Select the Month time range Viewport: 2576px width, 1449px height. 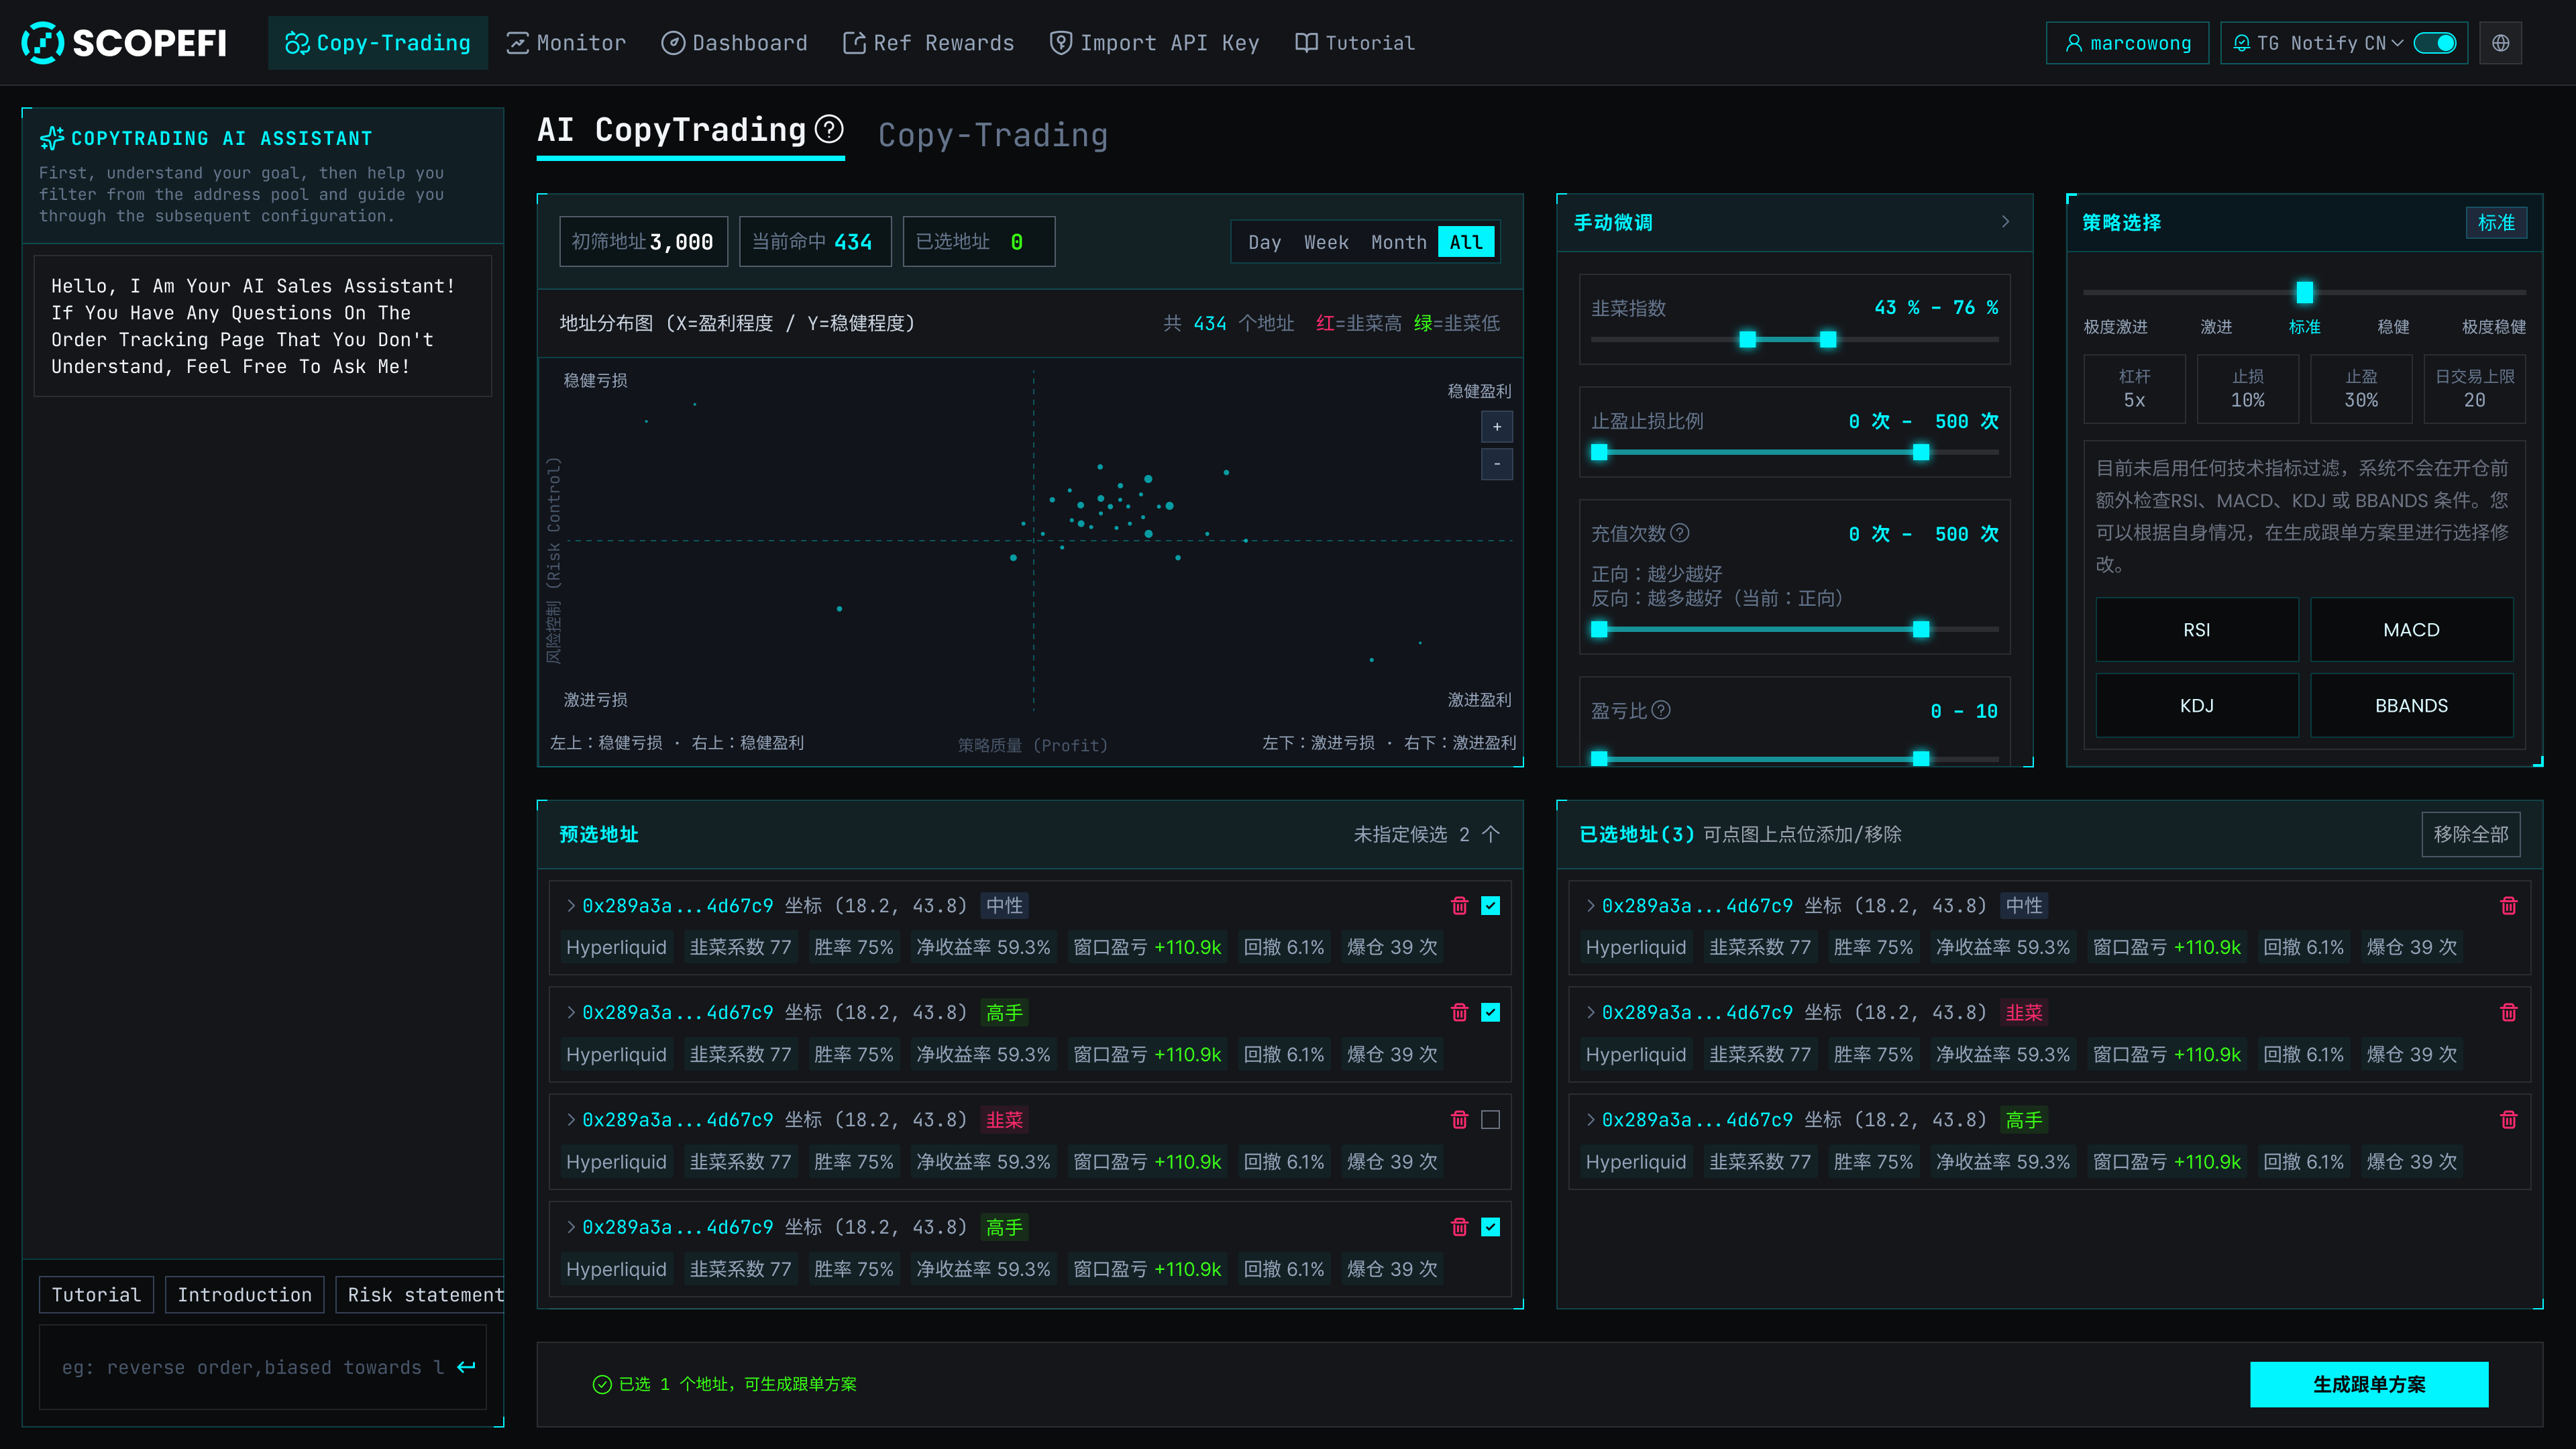pyautogui.click(x=1398, y=242)
